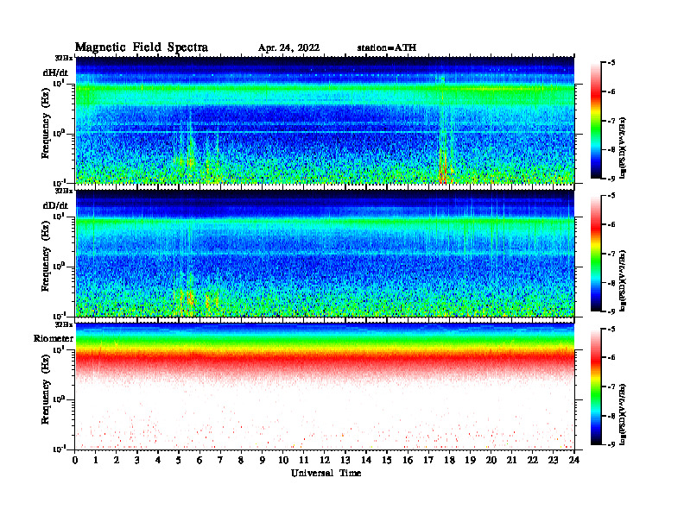Click hour "20" on the time axis
This screenshot has width=684, height=528.
(x=491, y=461)
